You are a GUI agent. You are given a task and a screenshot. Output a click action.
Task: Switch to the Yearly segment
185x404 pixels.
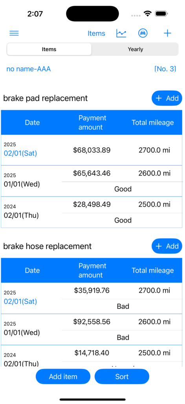point(135,49)
